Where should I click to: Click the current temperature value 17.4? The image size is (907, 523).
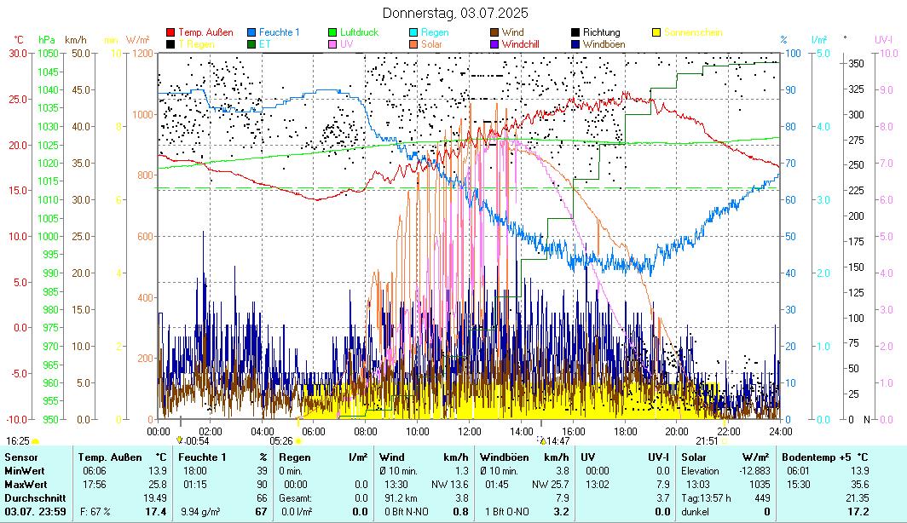pos(156,511)
